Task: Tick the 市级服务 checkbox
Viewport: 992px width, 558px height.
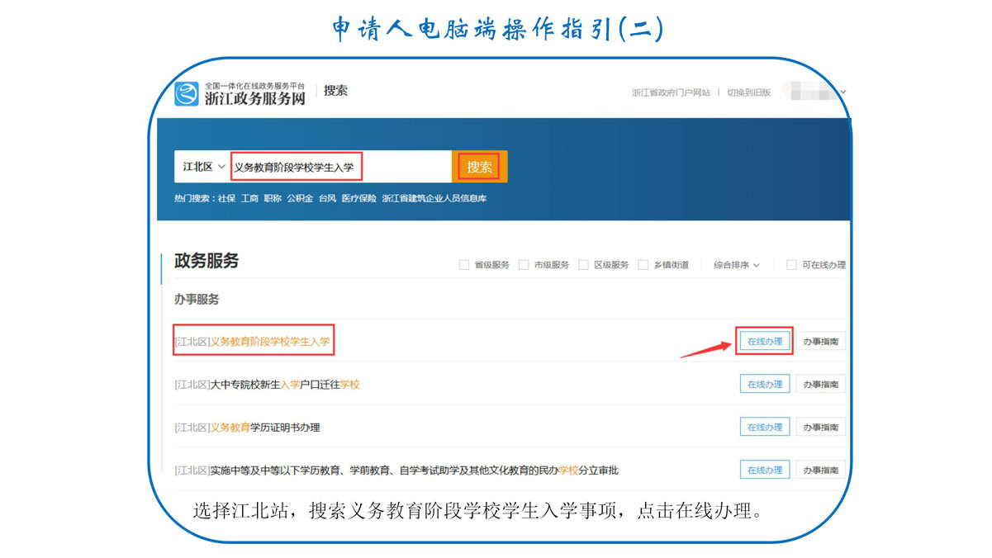Action: click(524, 265)
